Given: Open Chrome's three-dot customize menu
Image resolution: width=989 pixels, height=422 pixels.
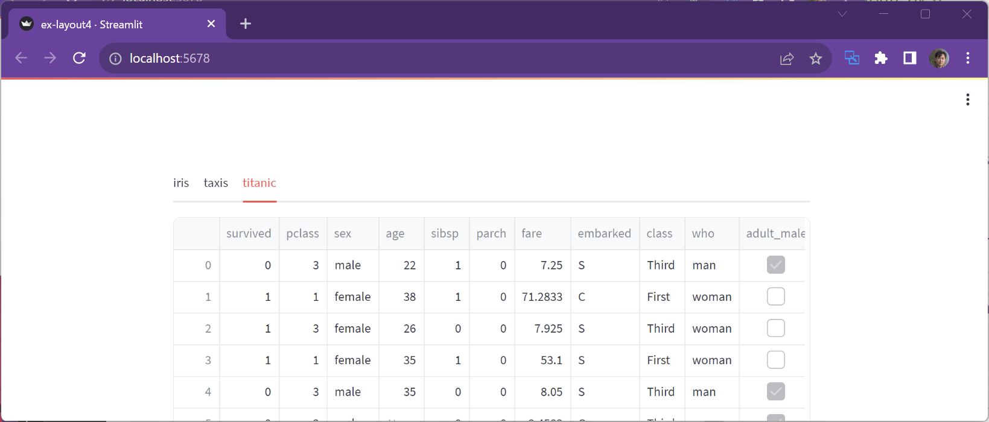Looking at the screenshot, I should (x=968, y=58).
